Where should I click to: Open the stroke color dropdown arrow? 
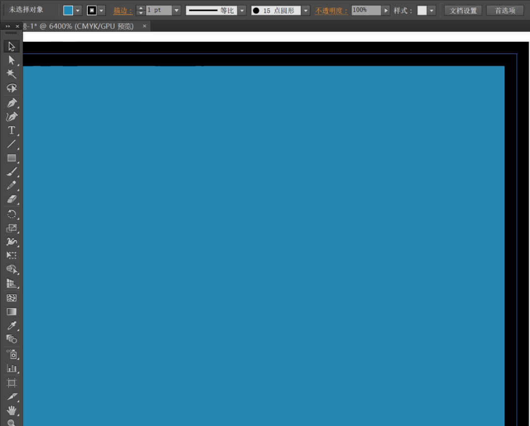click(102, 10)
